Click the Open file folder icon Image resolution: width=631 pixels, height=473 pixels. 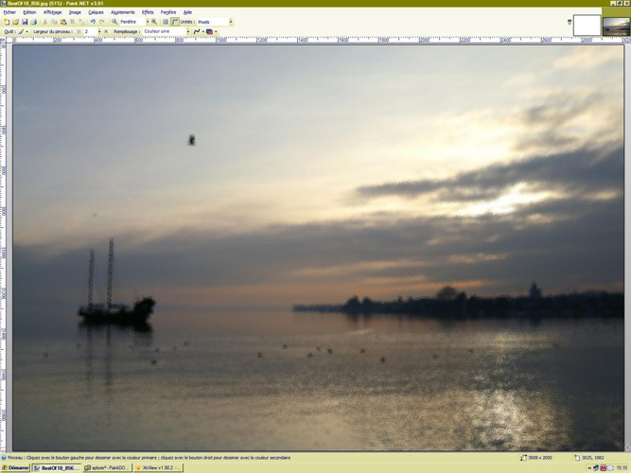tap(15, 22)
